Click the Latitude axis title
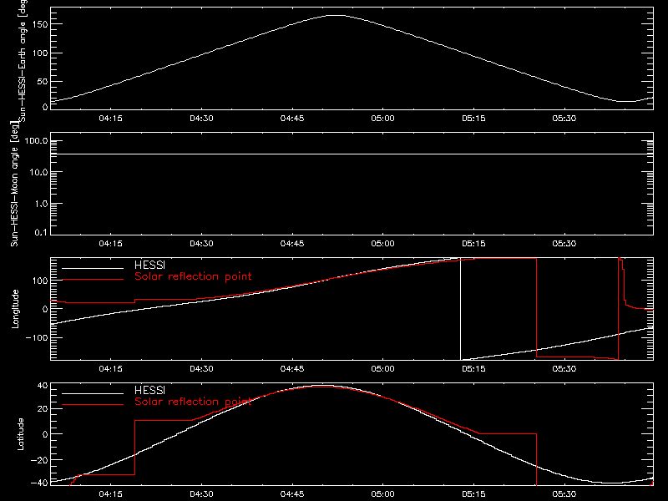The width and height of the screenshot is (668, 501). tap(20, 433)
